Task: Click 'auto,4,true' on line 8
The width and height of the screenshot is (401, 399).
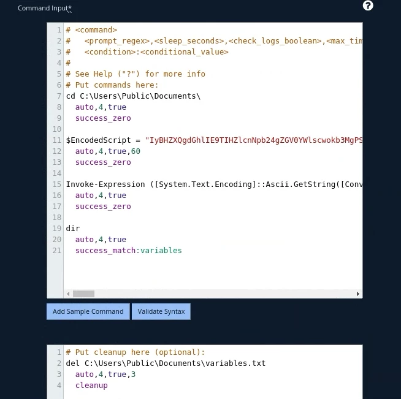Action: pyautogui.click(x=101, y=107)
